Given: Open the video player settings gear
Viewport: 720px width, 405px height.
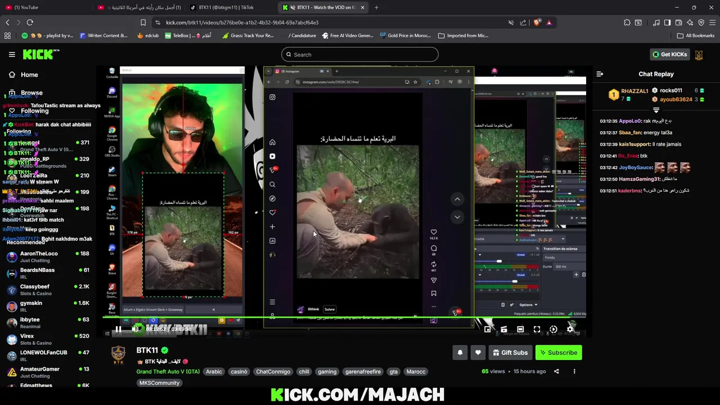Looking at the screenshot, I should click(570, 330).
